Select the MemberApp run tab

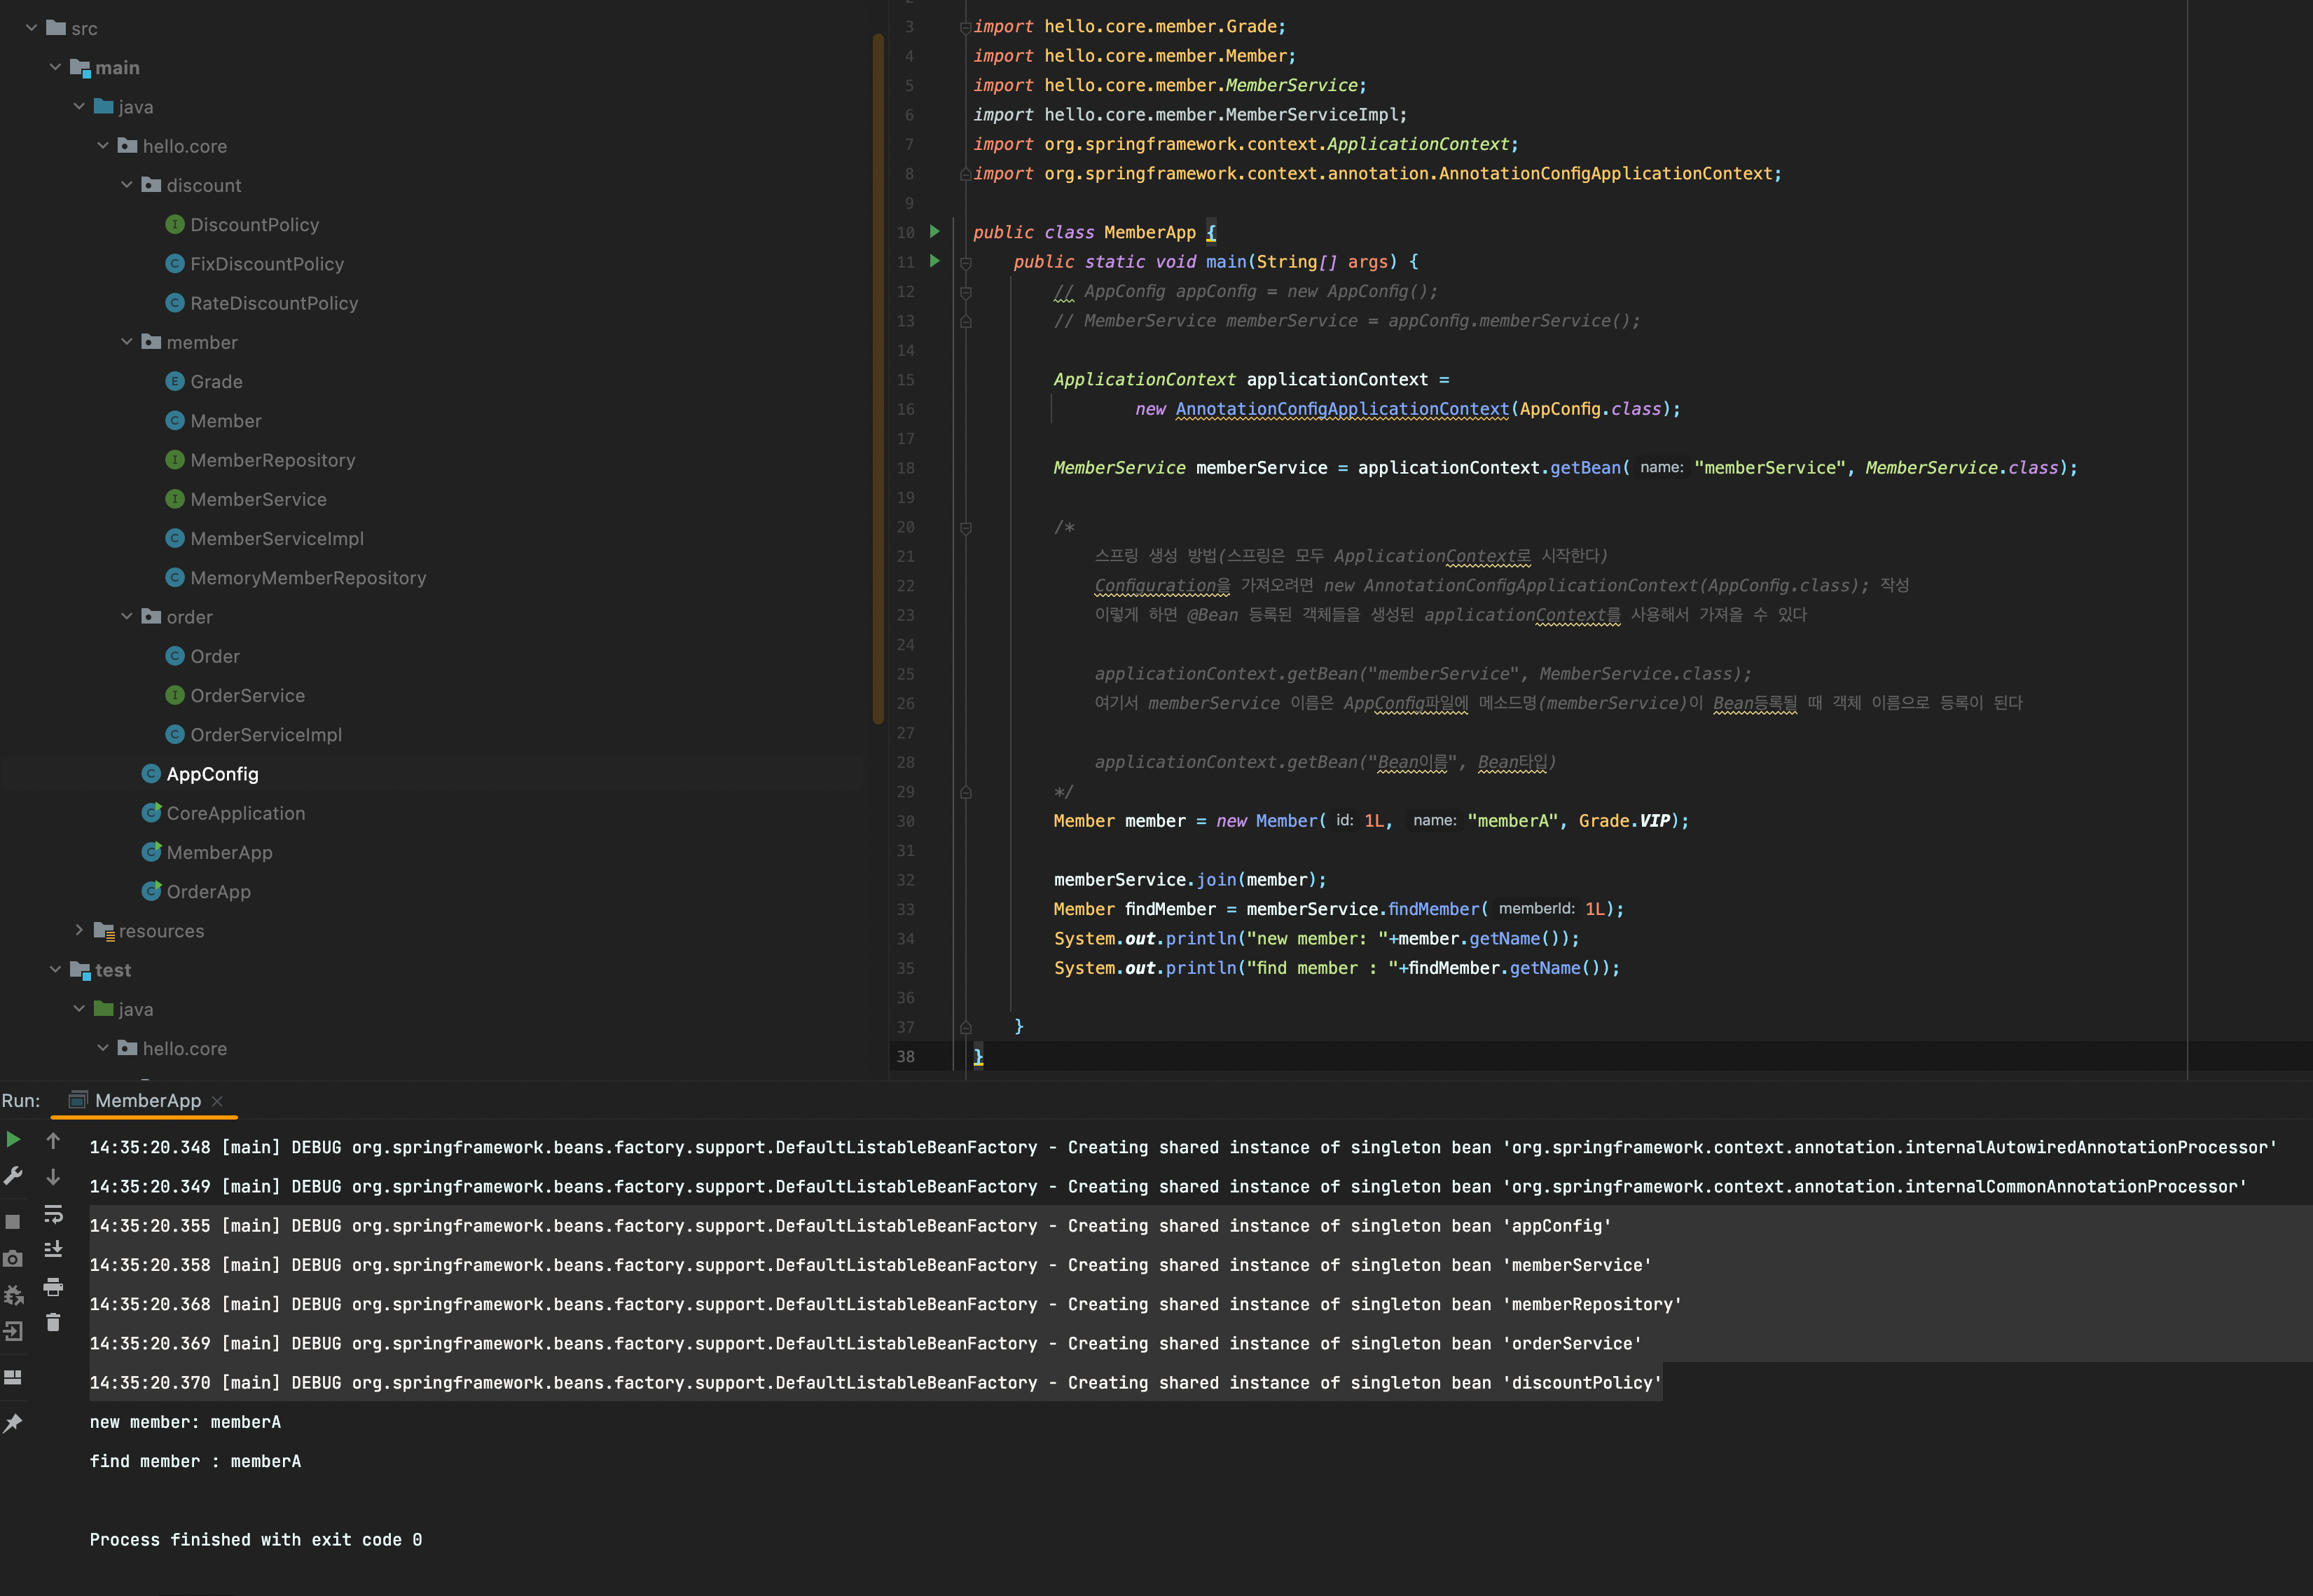tap(148, 1100)
